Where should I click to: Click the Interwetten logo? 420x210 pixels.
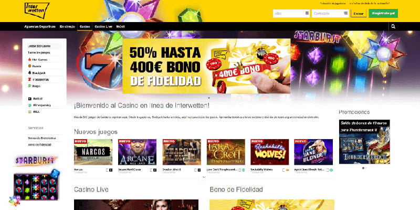click(x=37, y=10)
